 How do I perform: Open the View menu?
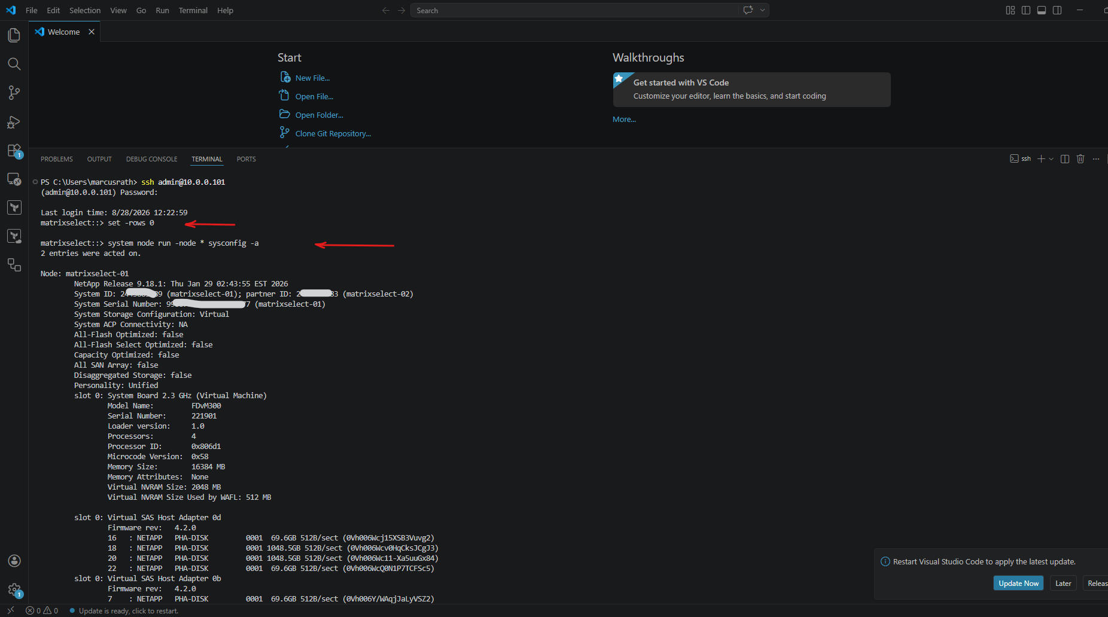point(118,10)
